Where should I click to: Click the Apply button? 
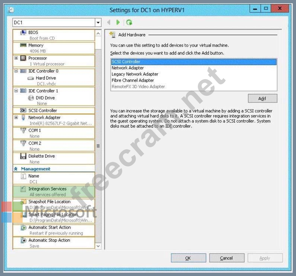pos(265,258)
